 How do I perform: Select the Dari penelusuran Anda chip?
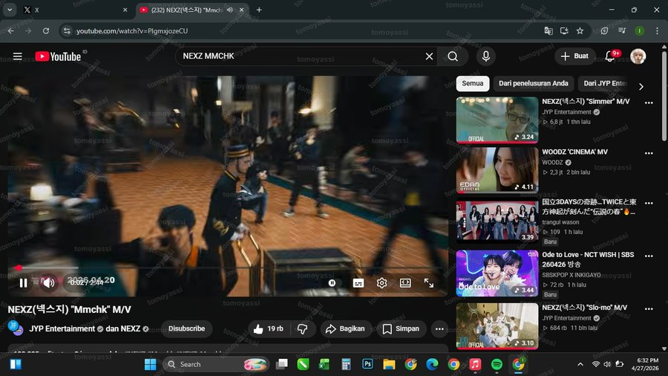pyautogui.click(x=534, y=83)
